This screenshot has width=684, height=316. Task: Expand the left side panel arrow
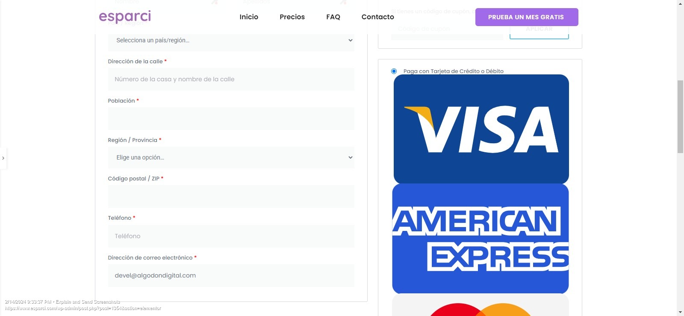click(3, 158)
